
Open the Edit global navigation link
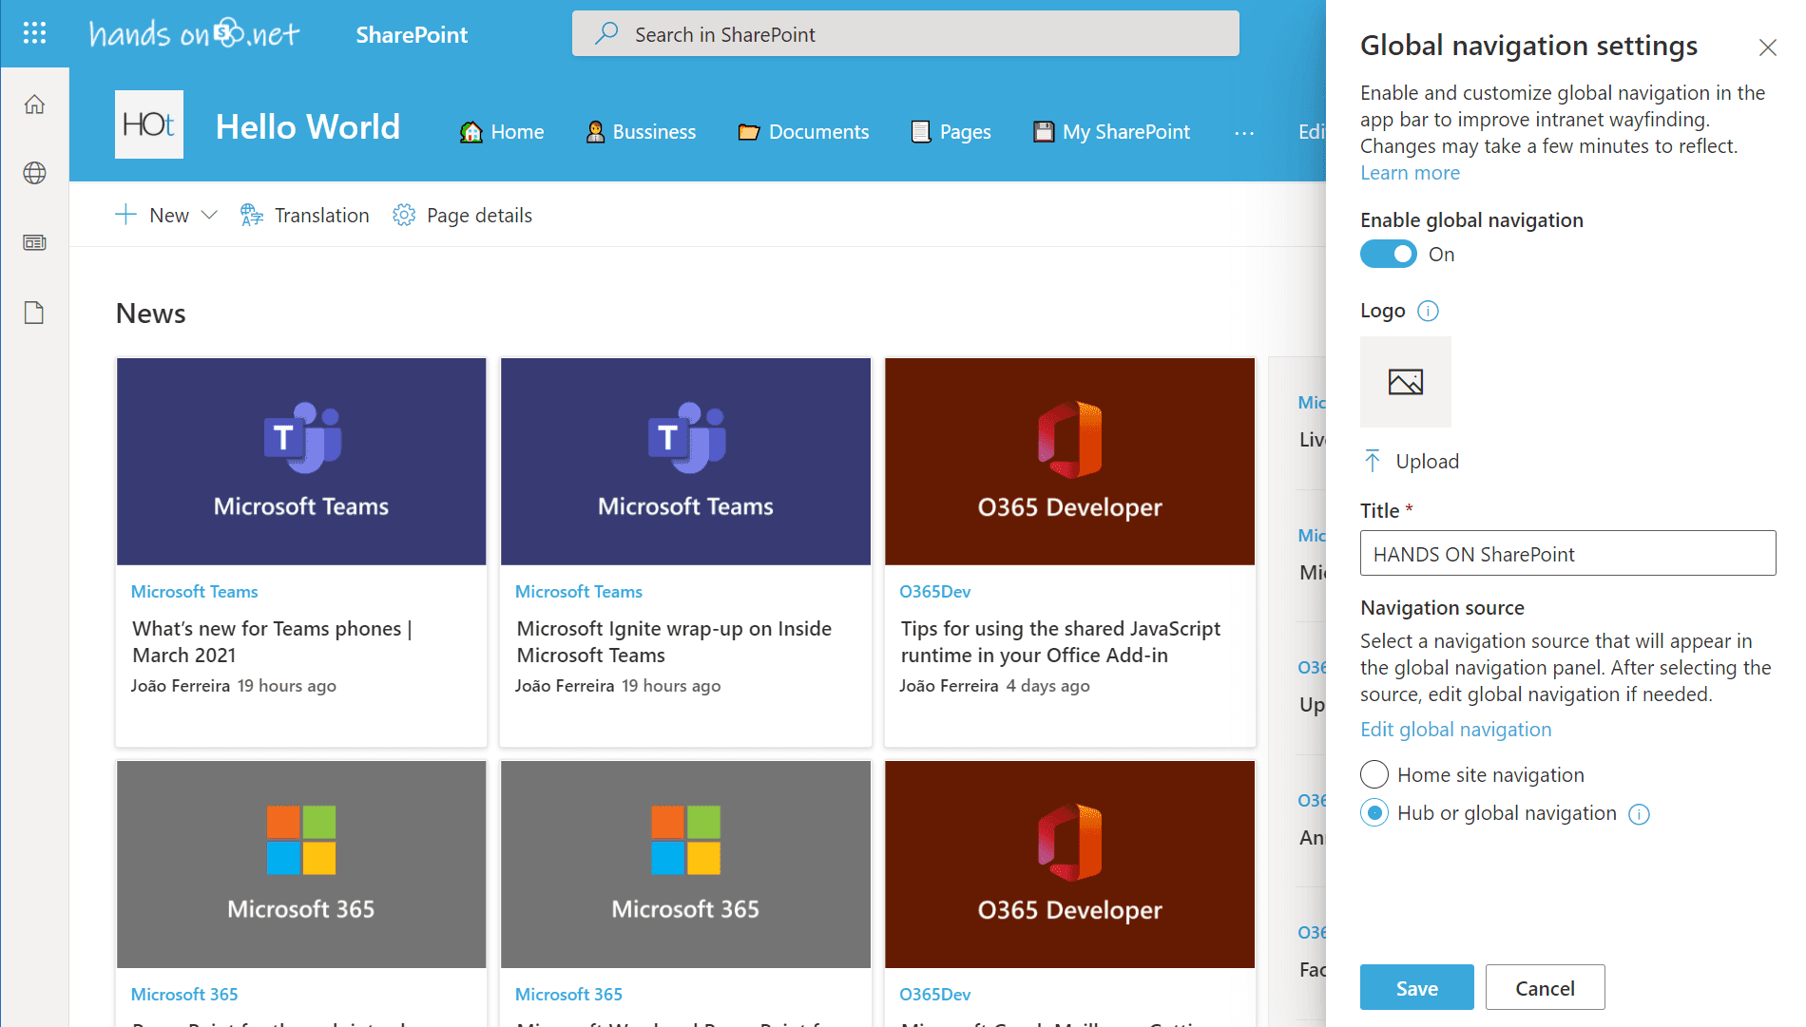1455,730
